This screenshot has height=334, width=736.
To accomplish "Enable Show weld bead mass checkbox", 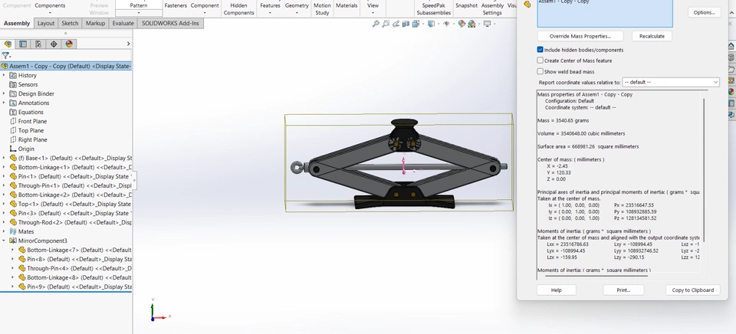I will (540, 71).
